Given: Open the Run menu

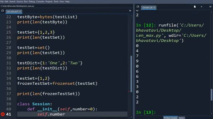Looking at the screenshot, I should coord(26,1).
